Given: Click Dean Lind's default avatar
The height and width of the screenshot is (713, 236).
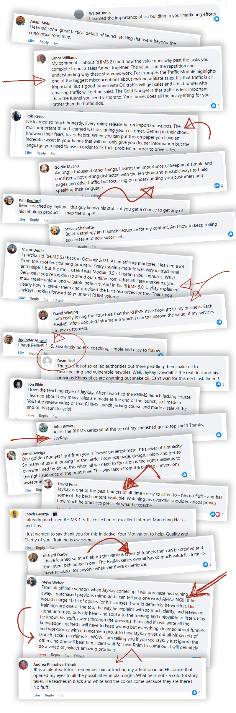Looking at the screenshot, I should (47, 361).
